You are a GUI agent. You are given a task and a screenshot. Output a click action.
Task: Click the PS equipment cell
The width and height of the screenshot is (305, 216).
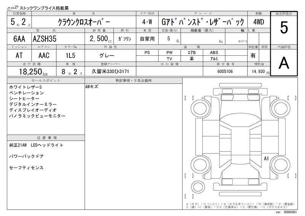coord(147,53)
